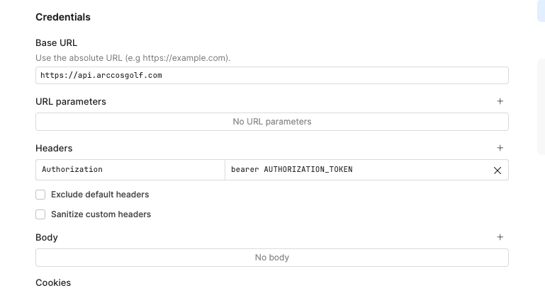Remove the Authorization header row
The image size is (545, 288).
[x=497, y=170]
